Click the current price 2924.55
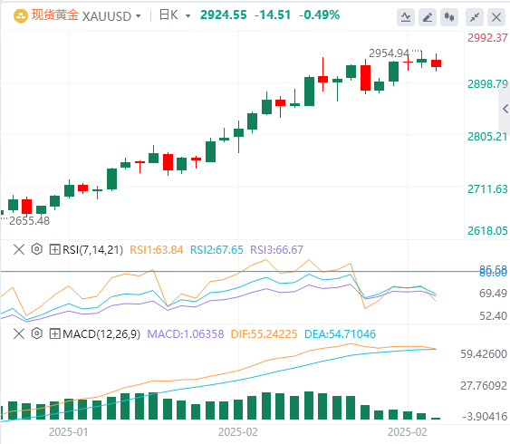510x444 pixels. coord(224,15)
